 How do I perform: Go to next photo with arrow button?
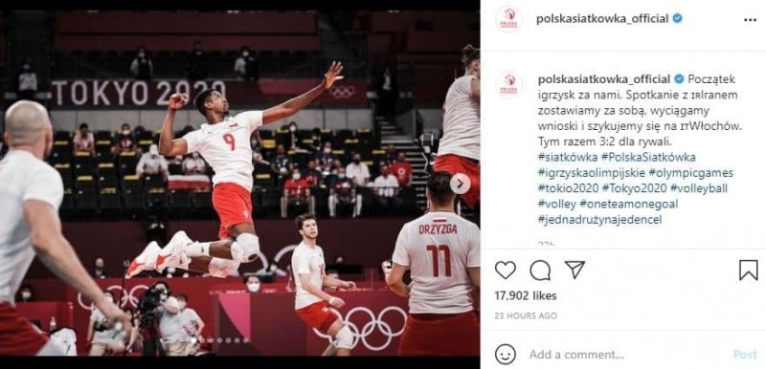[x=460, y=184]
